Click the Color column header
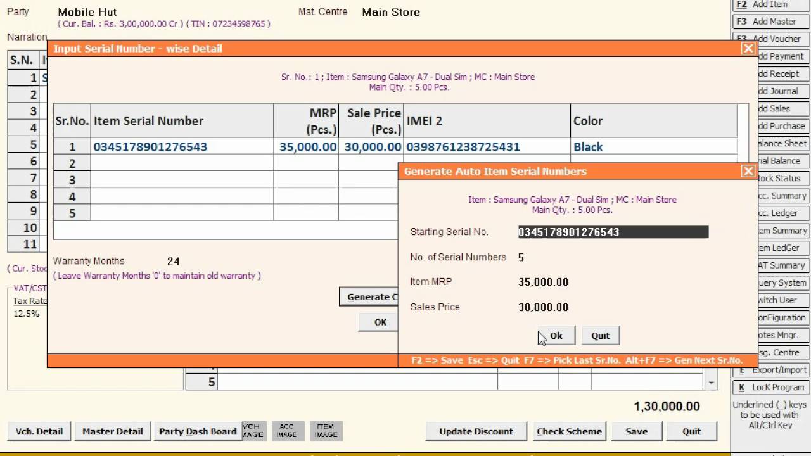The width and height of the screenshot is (811, 456). click(654, 120)
